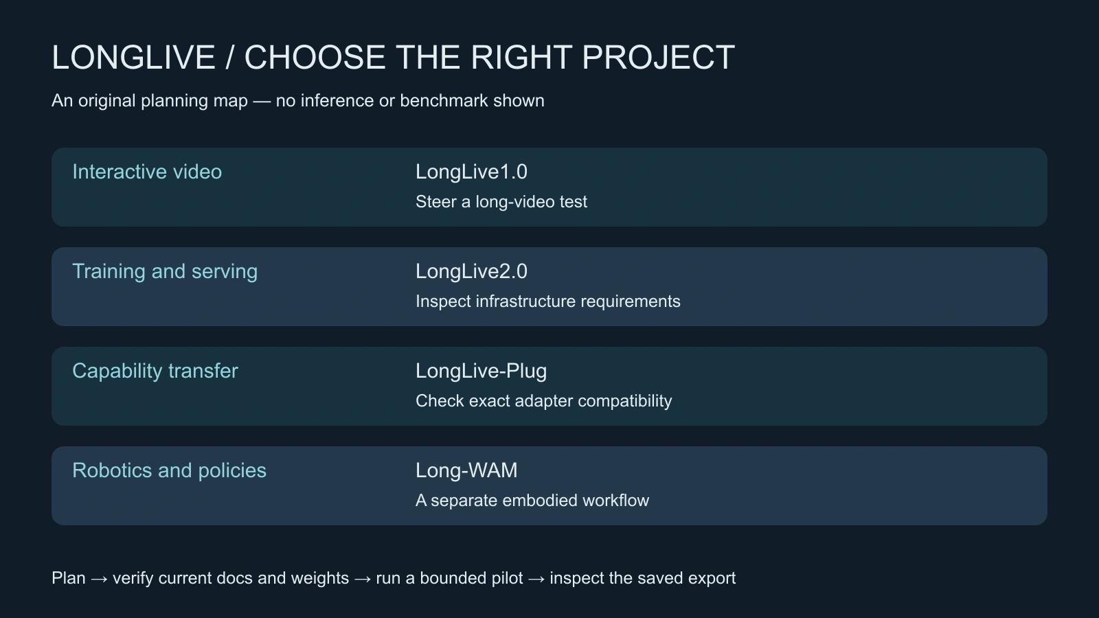
Task: Click run a bounded pilot step
Action: (x=449, y=578)
